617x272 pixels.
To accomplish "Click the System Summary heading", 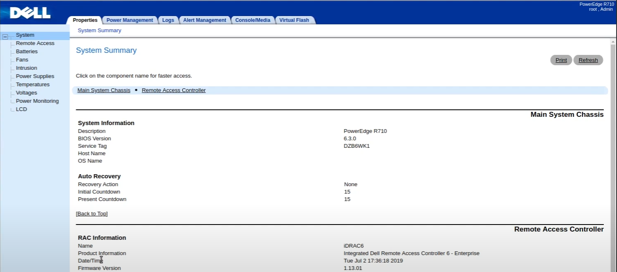I will pos(106,50).
